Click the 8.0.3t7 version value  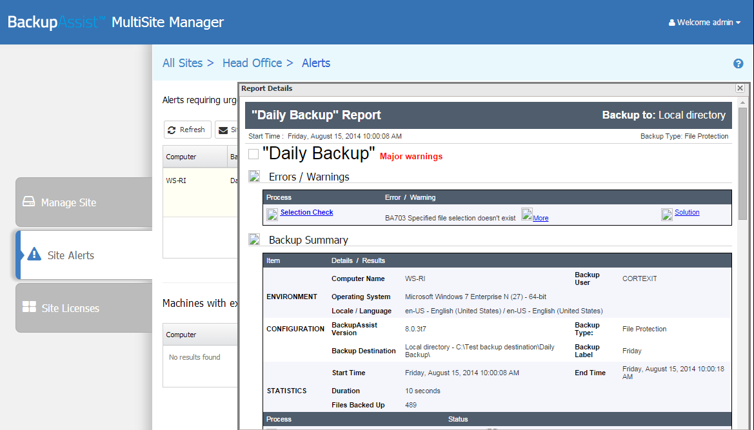pos(415,329)
